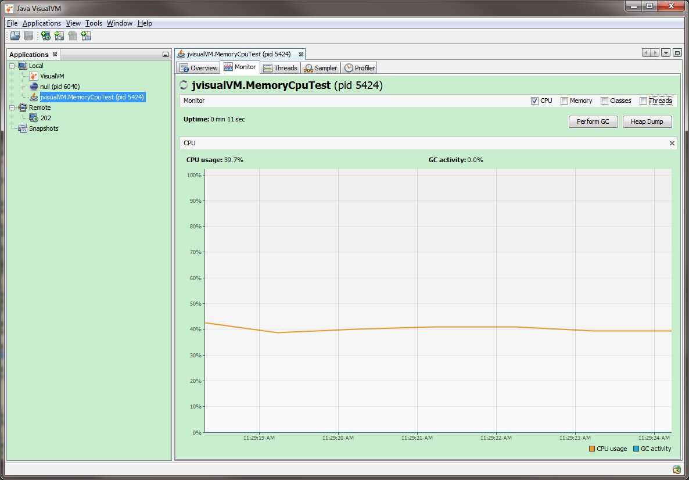Close the MemoryCpuTest document tab
The width and height of the screenshot is (689, 480).
click(301, 54)
